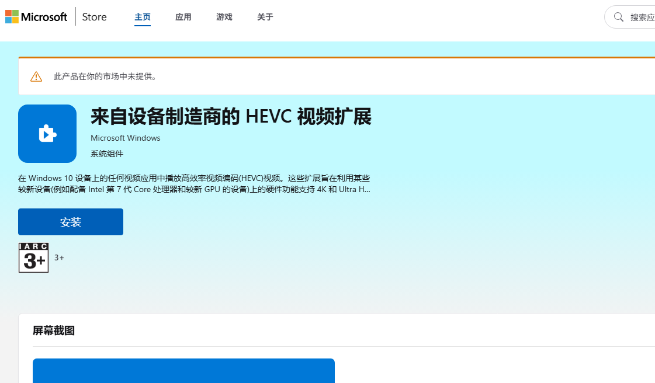Click the search magnifier icon
Image resolution: width=655 pixels, height=383 pixels.
(619, 17)
